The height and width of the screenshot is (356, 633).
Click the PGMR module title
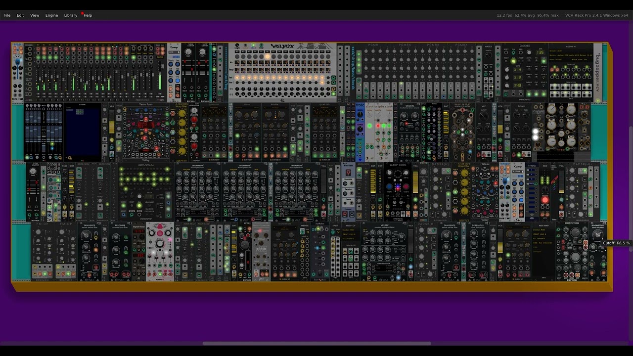coord(372,45)
